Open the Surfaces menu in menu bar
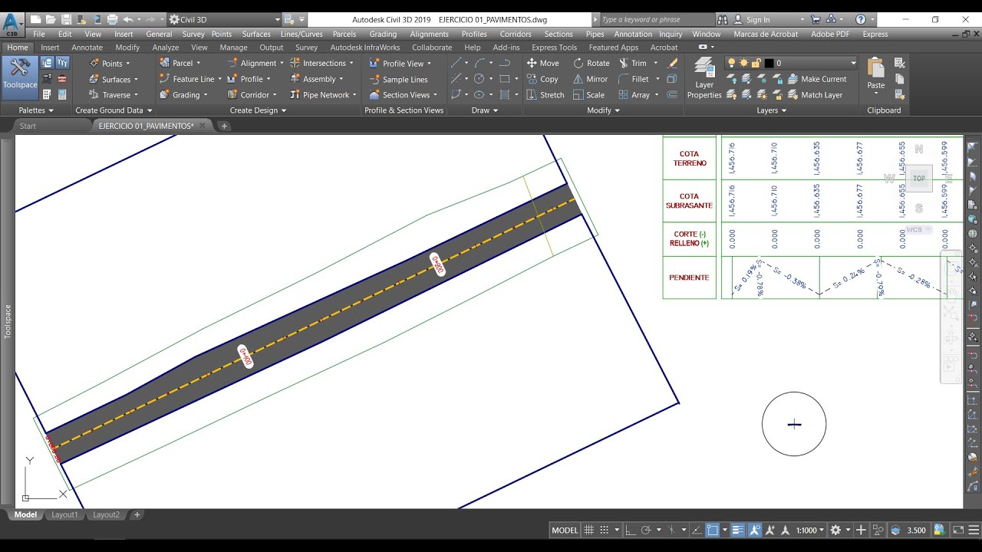The width and height of the screenshot is (982, 552). 256,34
